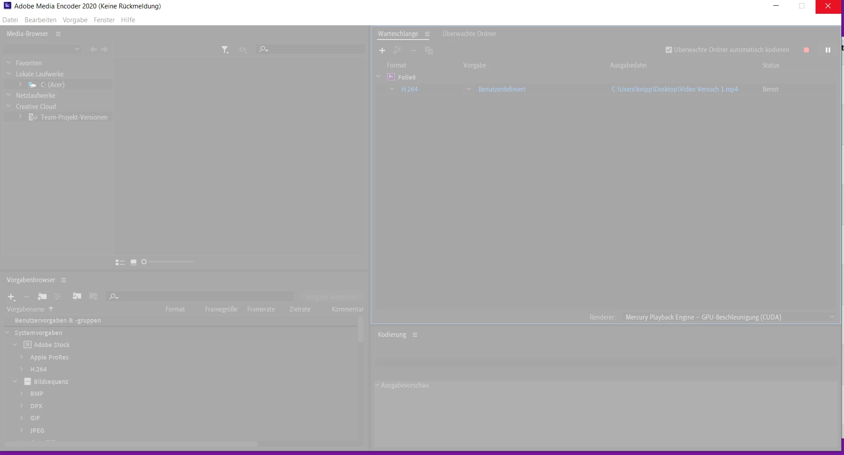This screenshot has width=844, height=455.
Task: Collapse the Adobe Stock preset group
Action: coord(15,344)
